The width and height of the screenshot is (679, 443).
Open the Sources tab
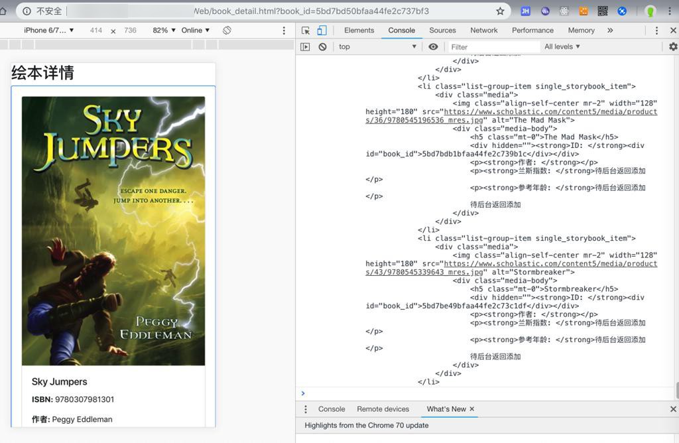[442, 31]
